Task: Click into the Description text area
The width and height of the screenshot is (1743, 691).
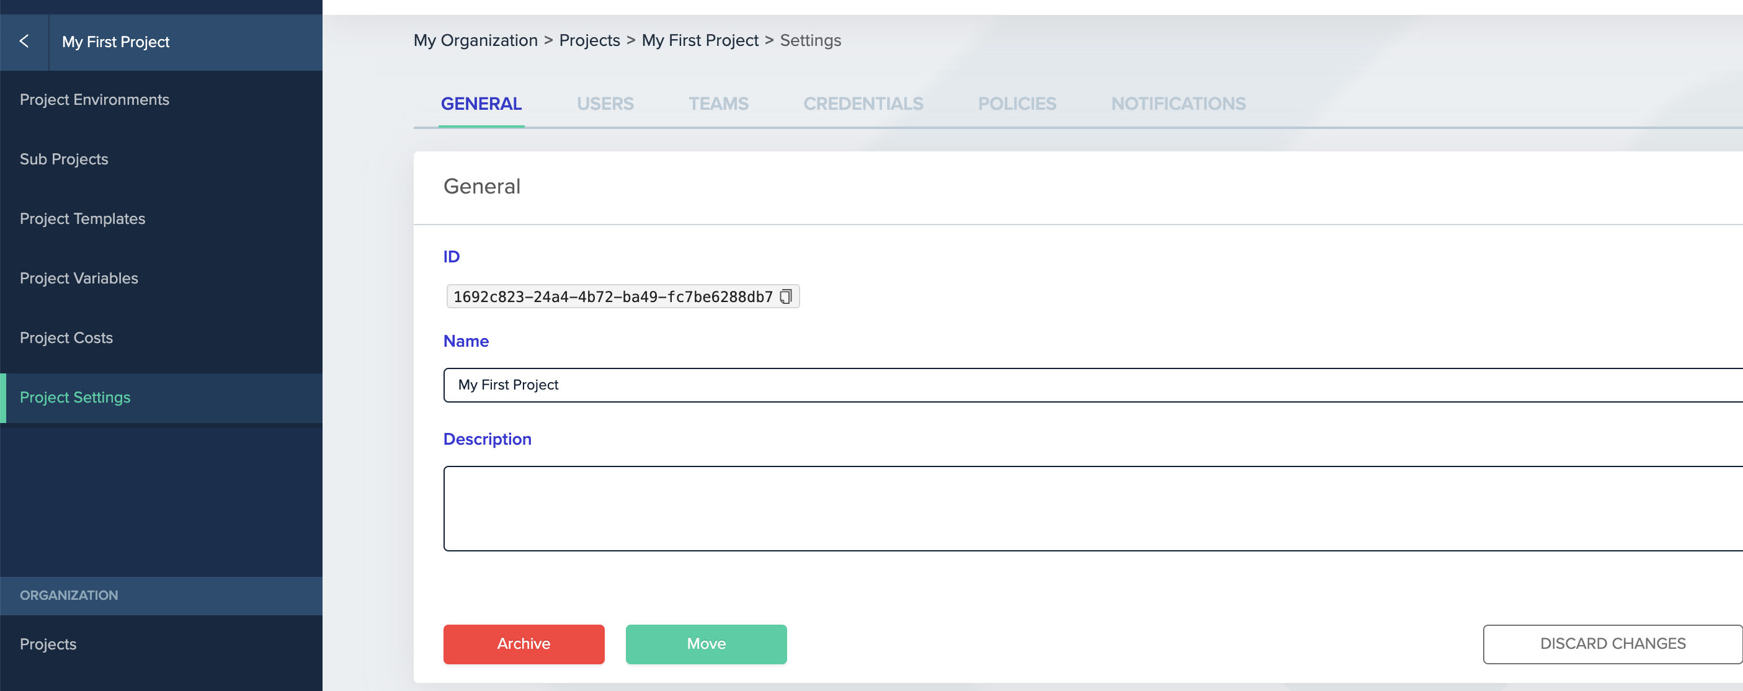Action: pos(1082,508)
